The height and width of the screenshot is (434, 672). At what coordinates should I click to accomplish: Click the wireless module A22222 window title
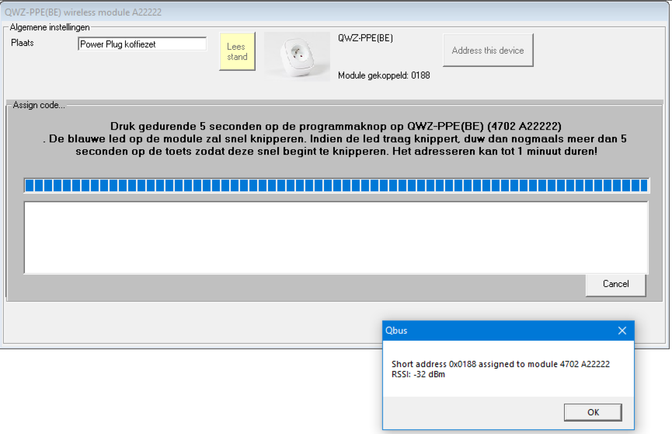83,12
